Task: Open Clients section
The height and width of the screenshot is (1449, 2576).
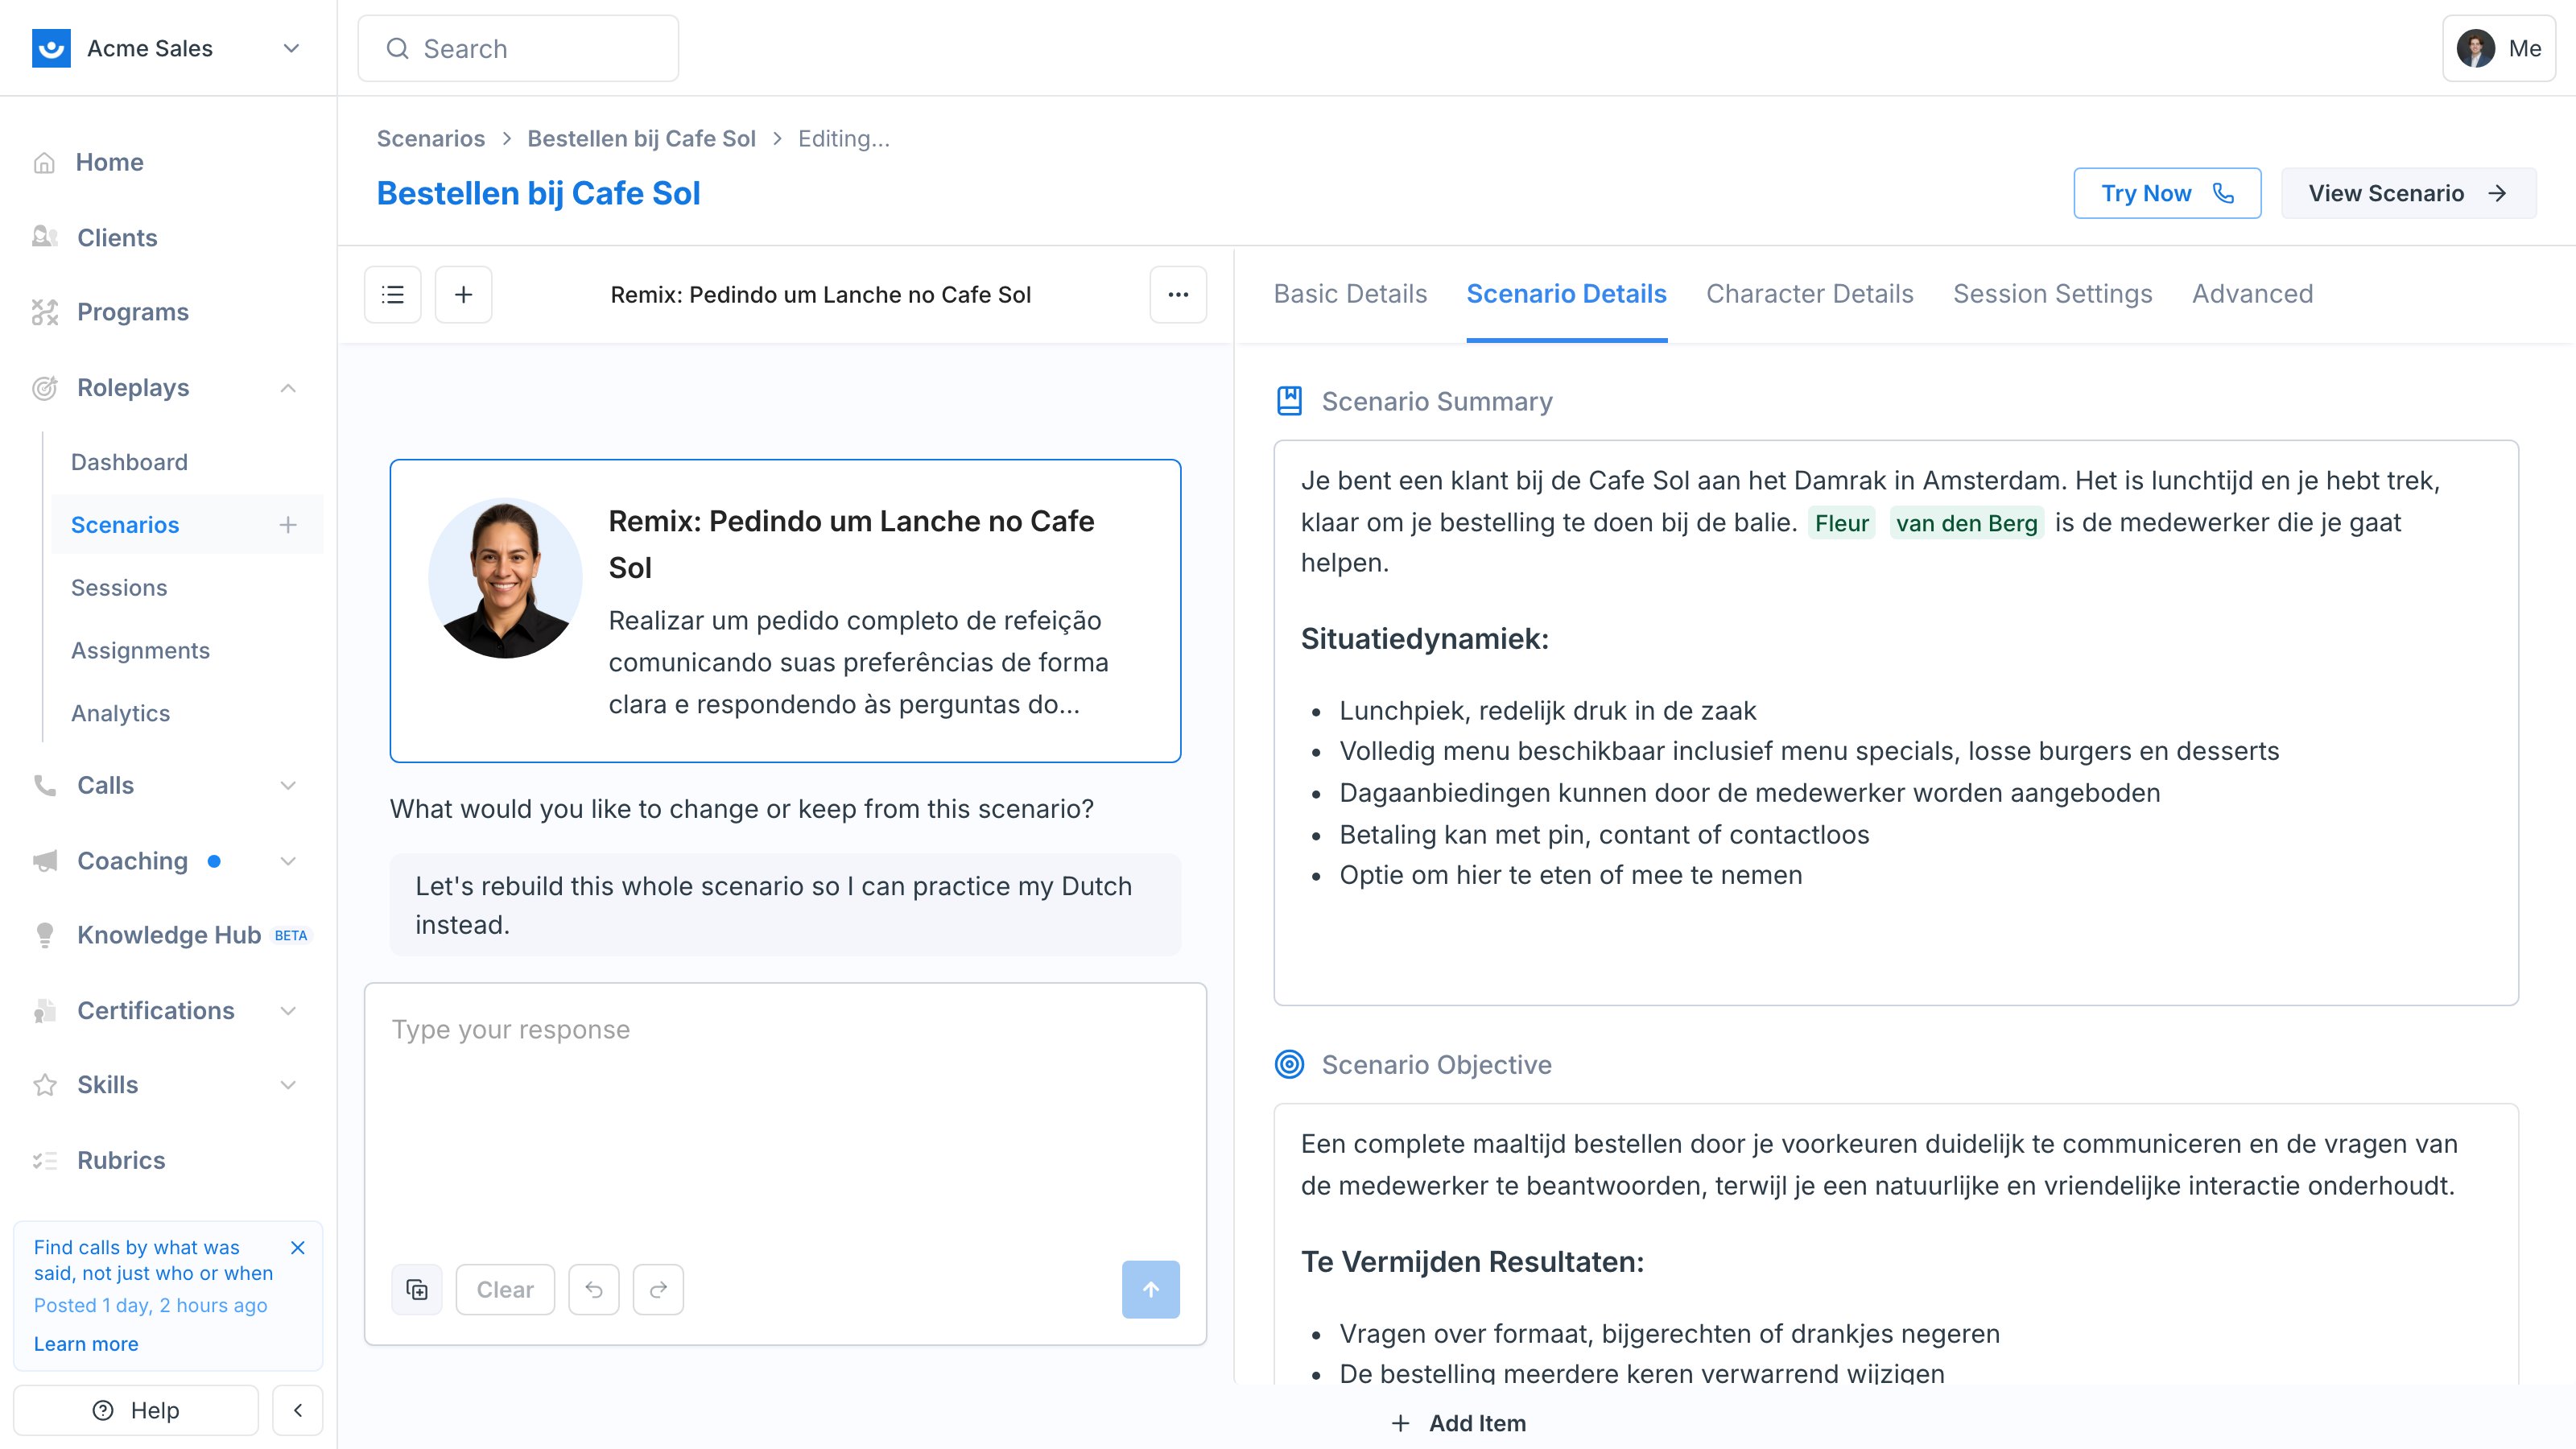Action: click(117, 237)
